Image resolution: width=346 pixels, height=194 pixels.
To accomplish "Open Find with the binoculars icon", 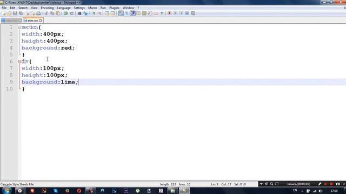I will point(79,13).
